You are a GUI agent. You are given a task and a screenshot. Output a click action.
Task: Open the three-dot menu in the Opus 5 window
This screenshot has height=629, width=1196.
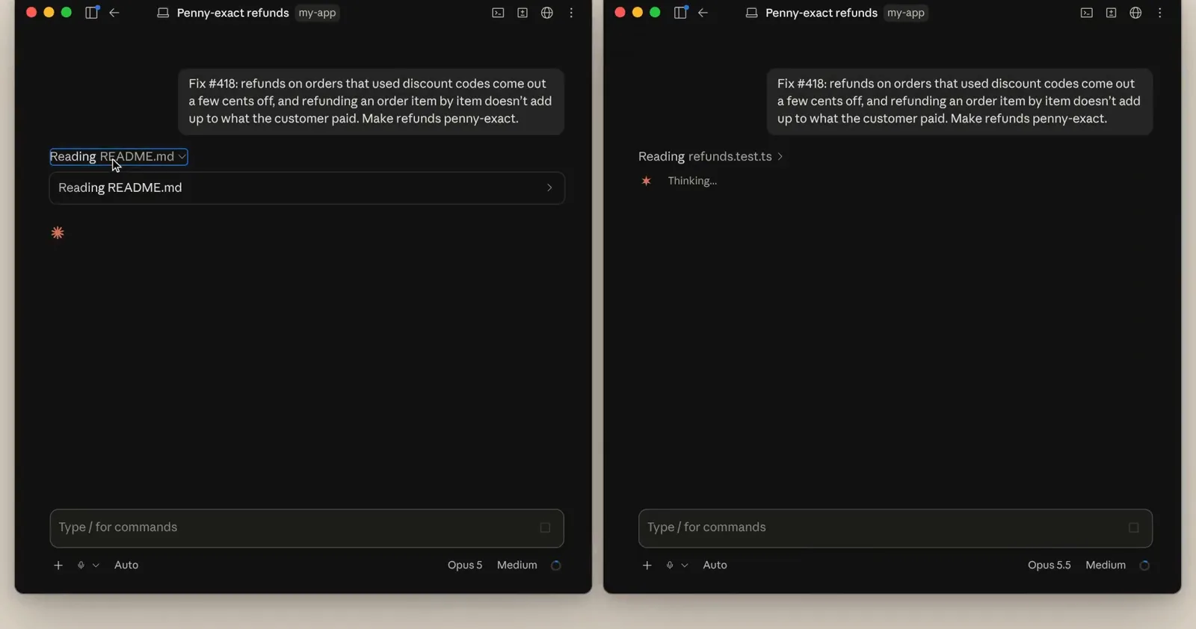tap(571, 13)
